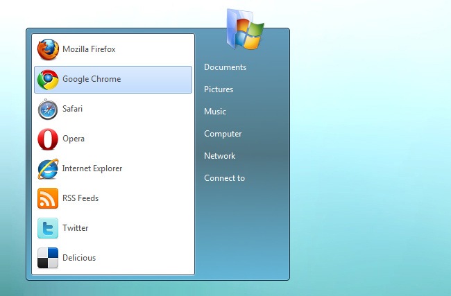Click the orange RSS Feeds icon

coord(48,199)
